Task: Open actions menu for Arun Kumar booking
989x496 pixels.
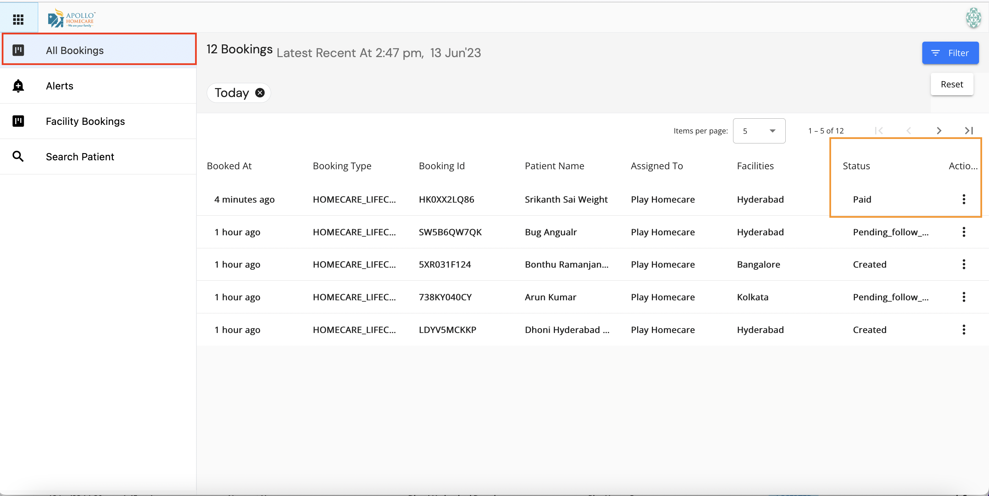Action: 963,297
